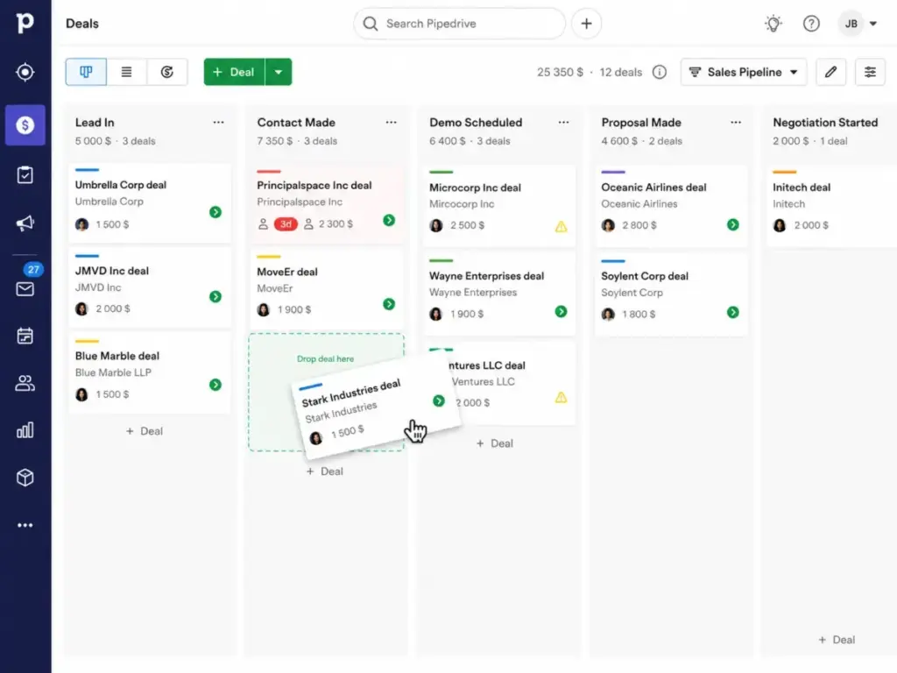Open the help question mark icon
This screenshot has width=897, height=673.
click(811, 24)
